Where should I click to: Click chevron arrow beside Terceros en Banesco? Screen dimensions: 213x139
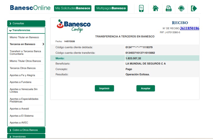coord(43,44)
